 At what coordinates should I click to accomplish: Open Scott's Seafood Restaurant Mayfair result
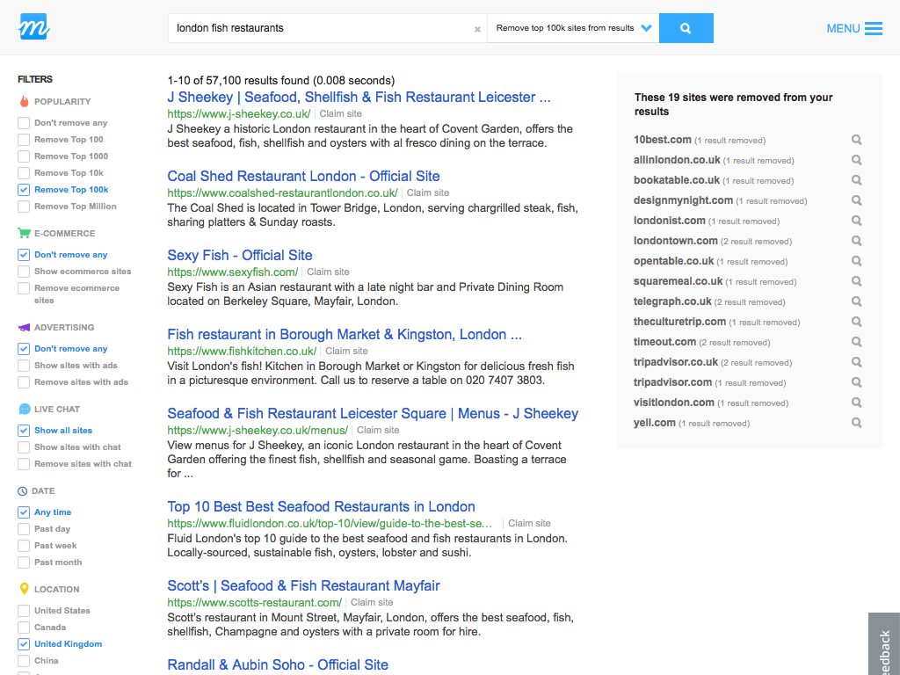pyautogui.click(x=303, y=586)
